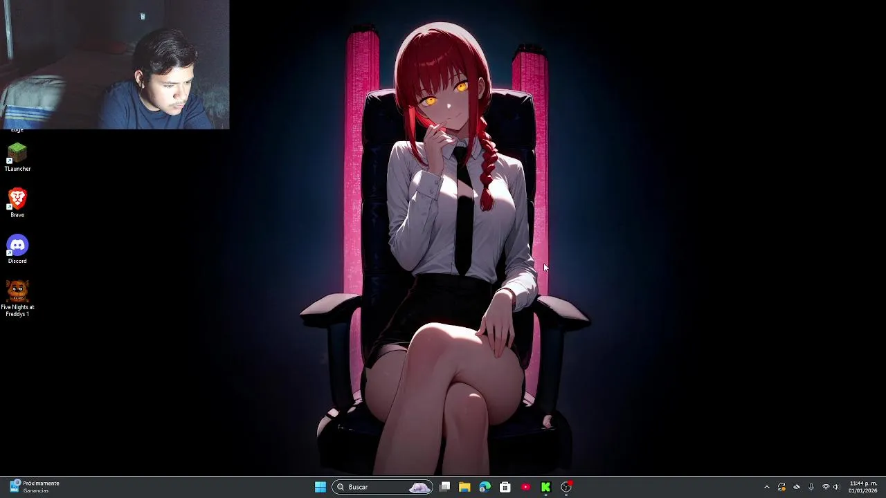Open the green K app in taskbar
Viewport: 886px width, 498px height.
[545, 487]
